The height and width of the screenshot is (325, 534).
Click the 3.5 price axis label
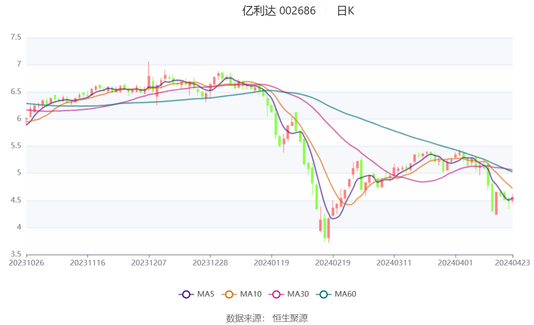pos(16,254)
